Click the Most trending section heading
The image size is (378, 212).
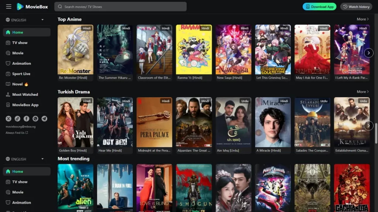pyautogui.click(x=73, y=159)
